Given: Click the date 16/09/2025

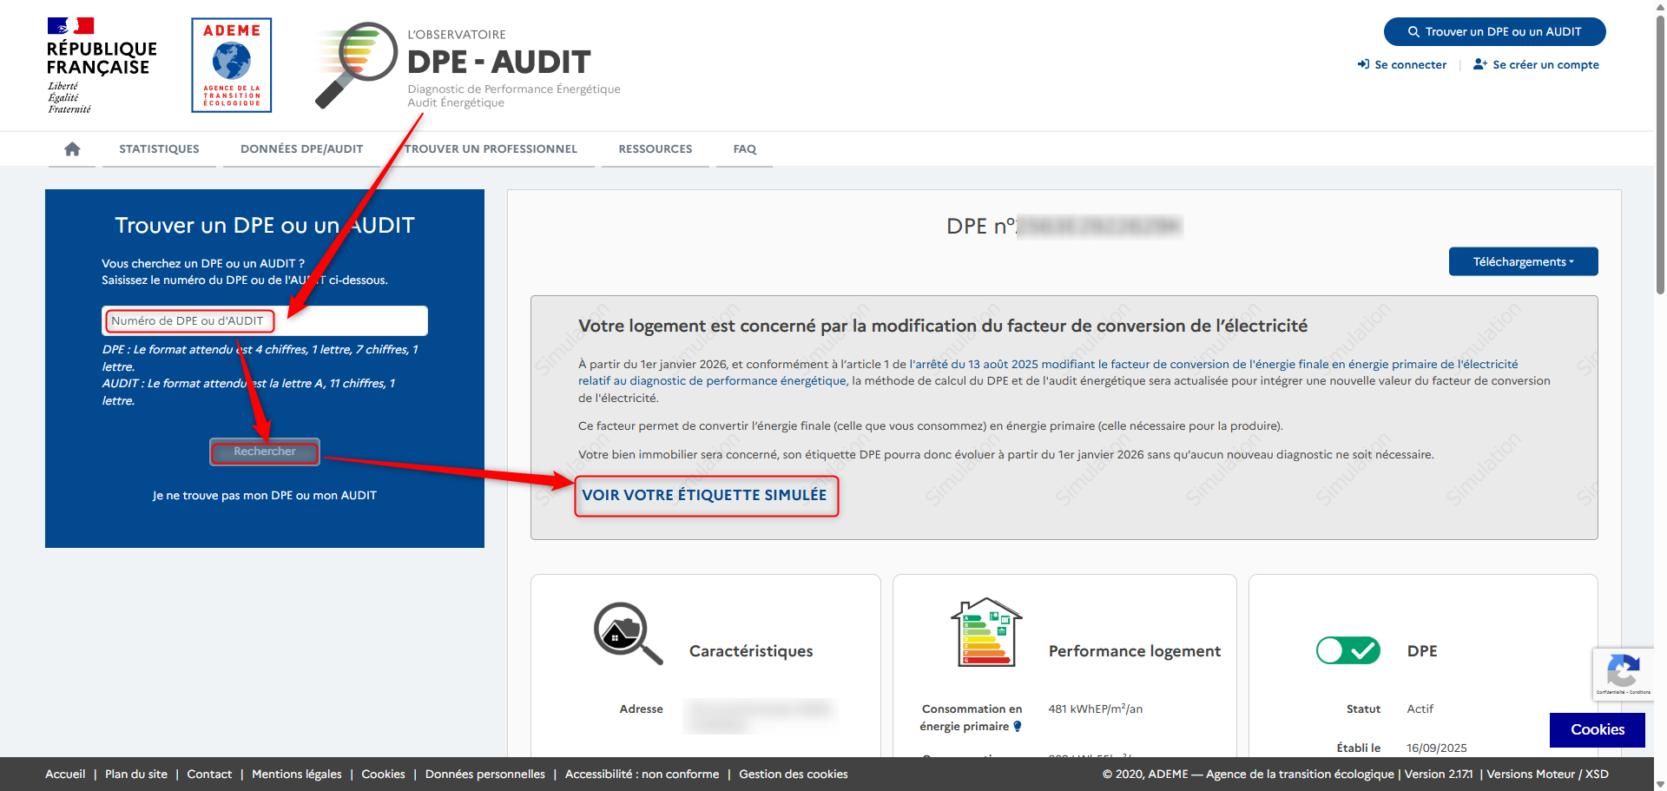Looking at the screenshot, I should coord(1436,748).
